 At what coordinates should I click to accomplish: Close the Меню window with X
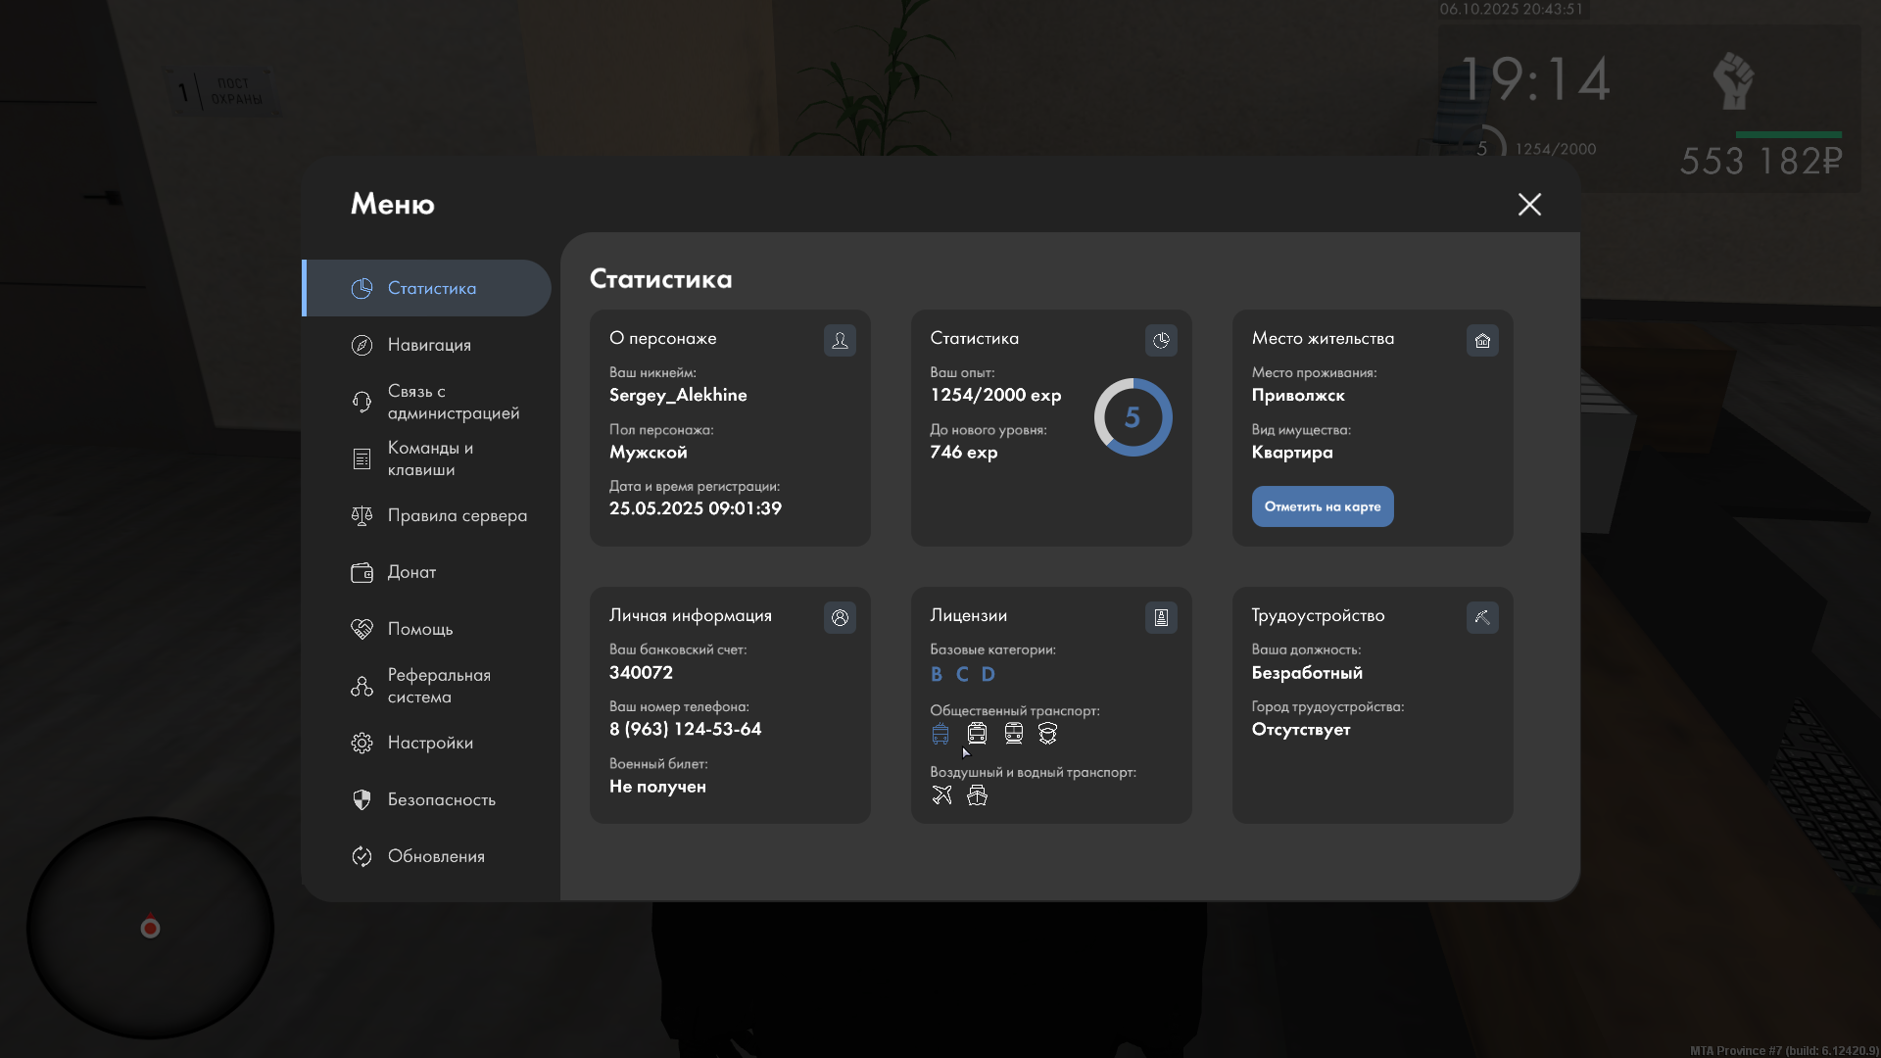click(1529, 204)
